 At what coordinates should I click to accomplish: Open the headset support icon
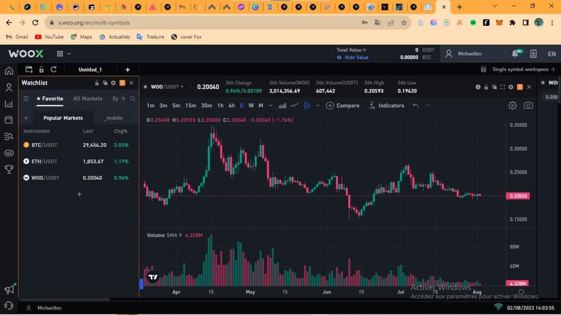pos(9,306)
